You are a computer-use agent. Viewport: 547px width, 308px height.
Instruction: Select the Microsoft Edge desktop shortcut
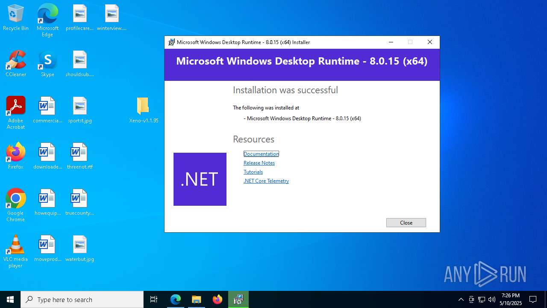coord(47,21)
